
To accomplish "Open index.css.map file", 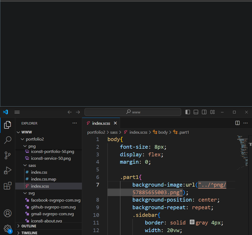I will tap(48, 179).
